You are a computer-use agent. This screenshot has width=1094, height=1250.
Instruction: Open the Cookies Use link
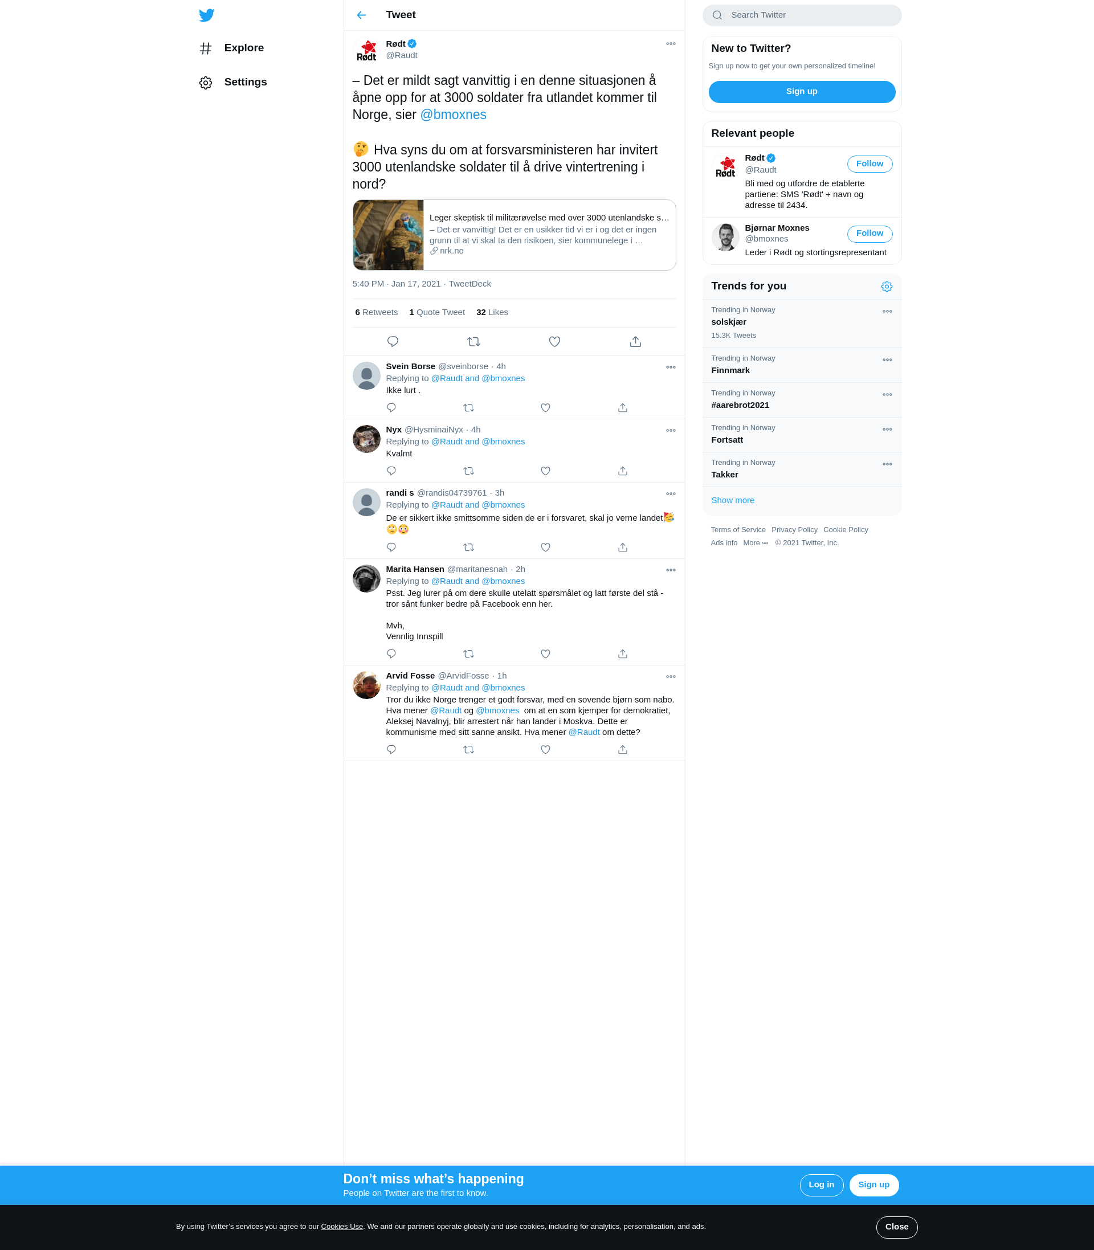click(342, 1227)
